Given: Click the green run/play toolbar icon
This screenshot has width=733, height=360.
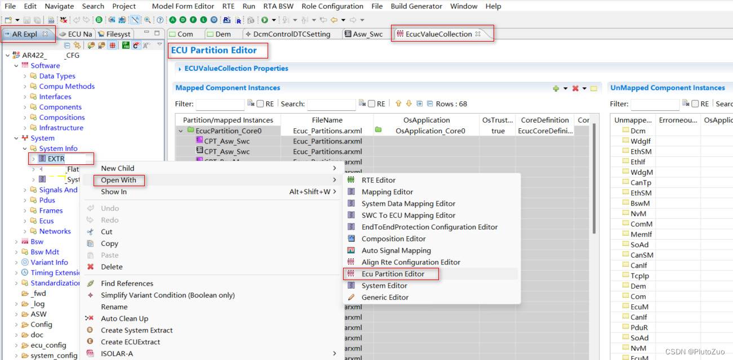Looking at the screenshot, I should pyautogui.click(x=265, y=20).
